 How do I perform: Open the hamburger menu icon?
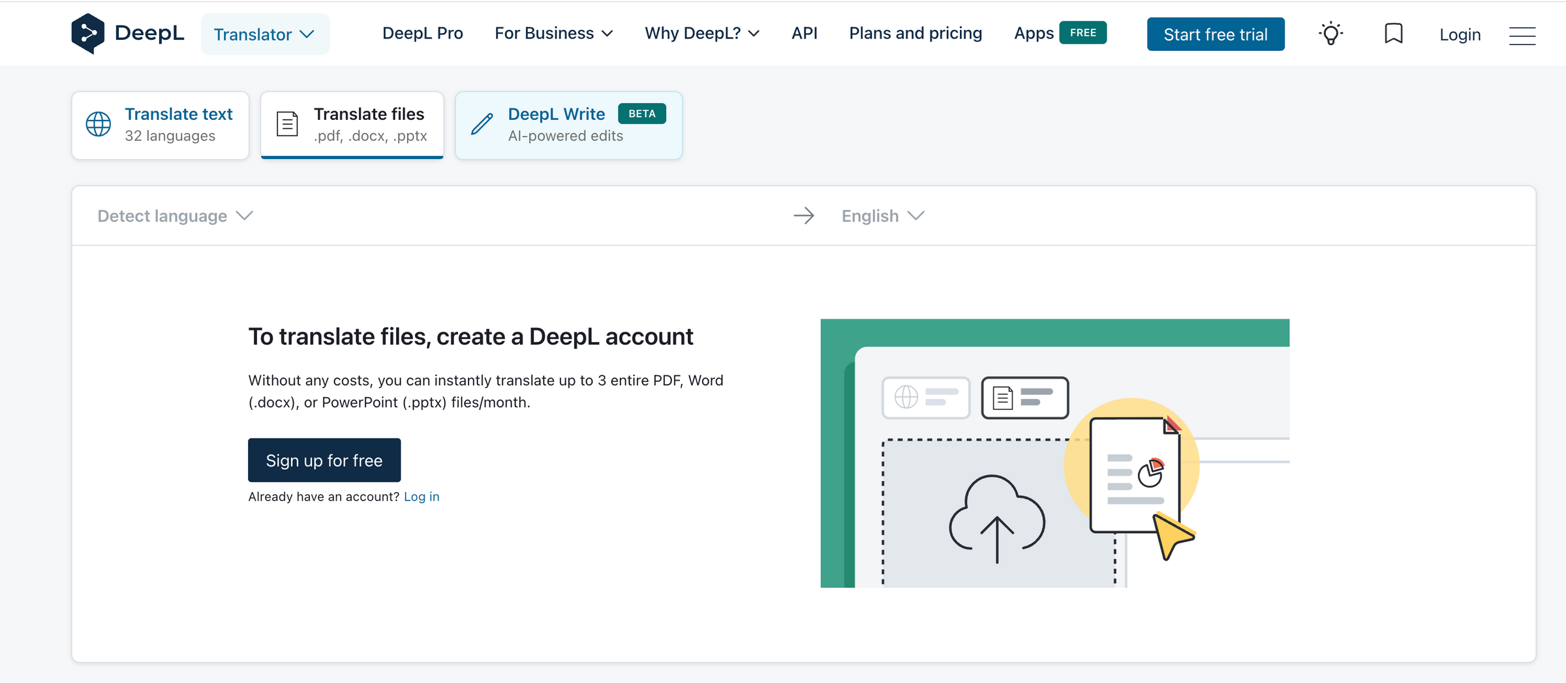coord(1522,36)
